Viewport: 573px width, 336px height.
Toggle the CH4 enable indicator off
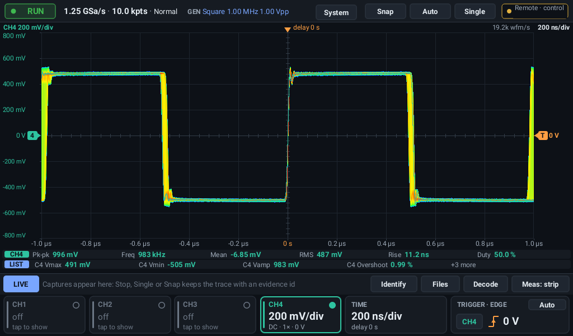point(332,305)
